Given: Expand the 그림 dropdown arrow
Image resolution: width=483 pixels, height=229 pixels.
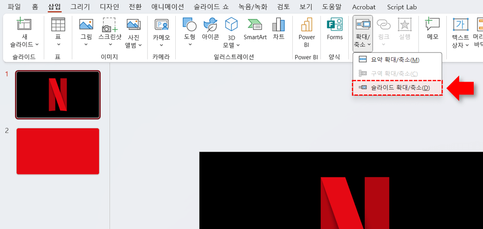Looking at the screenshot, I should tap(86, 45).
